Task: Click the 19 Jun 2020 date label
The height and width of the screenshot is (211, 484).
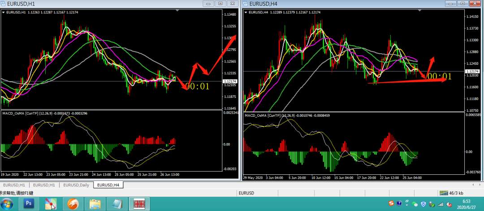Action: 10,174
